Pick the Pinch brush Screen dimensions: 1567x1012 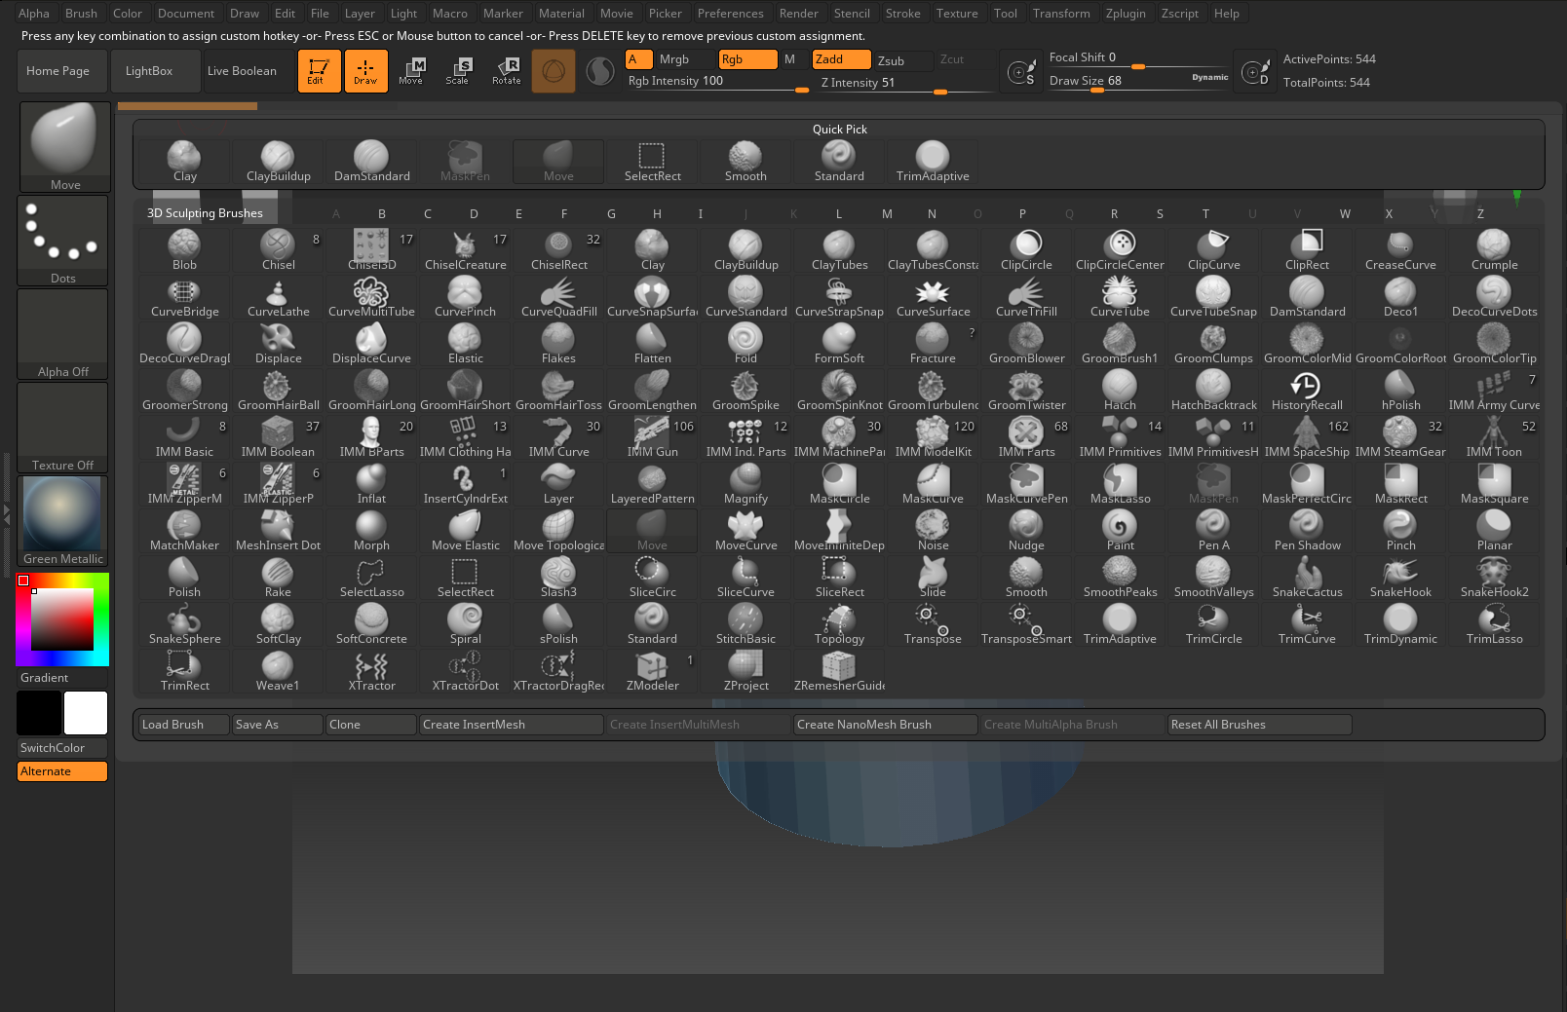pyautogui.click(x=1400, y=531)
